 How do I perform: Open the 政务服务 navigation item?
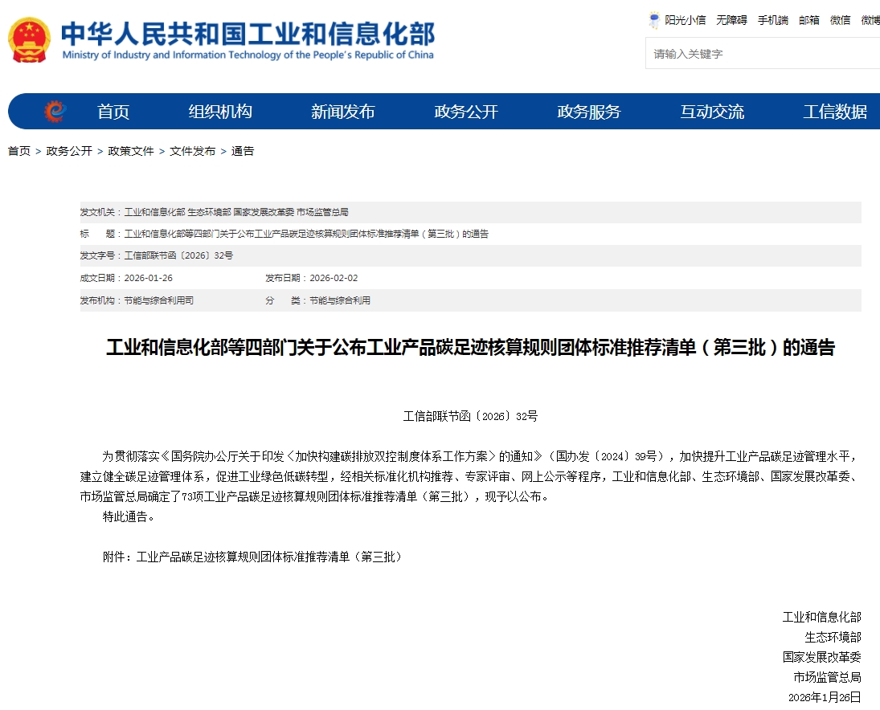(589, 112)
